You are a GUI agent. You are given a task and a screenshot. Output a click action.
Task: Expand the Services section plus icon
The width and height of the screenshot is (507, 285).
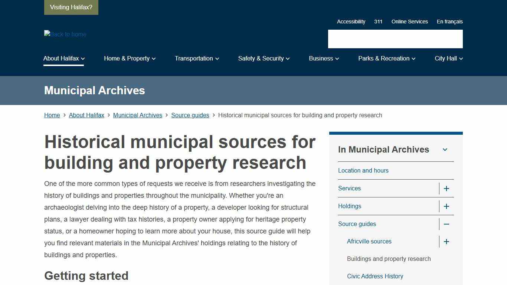(447, 189)
